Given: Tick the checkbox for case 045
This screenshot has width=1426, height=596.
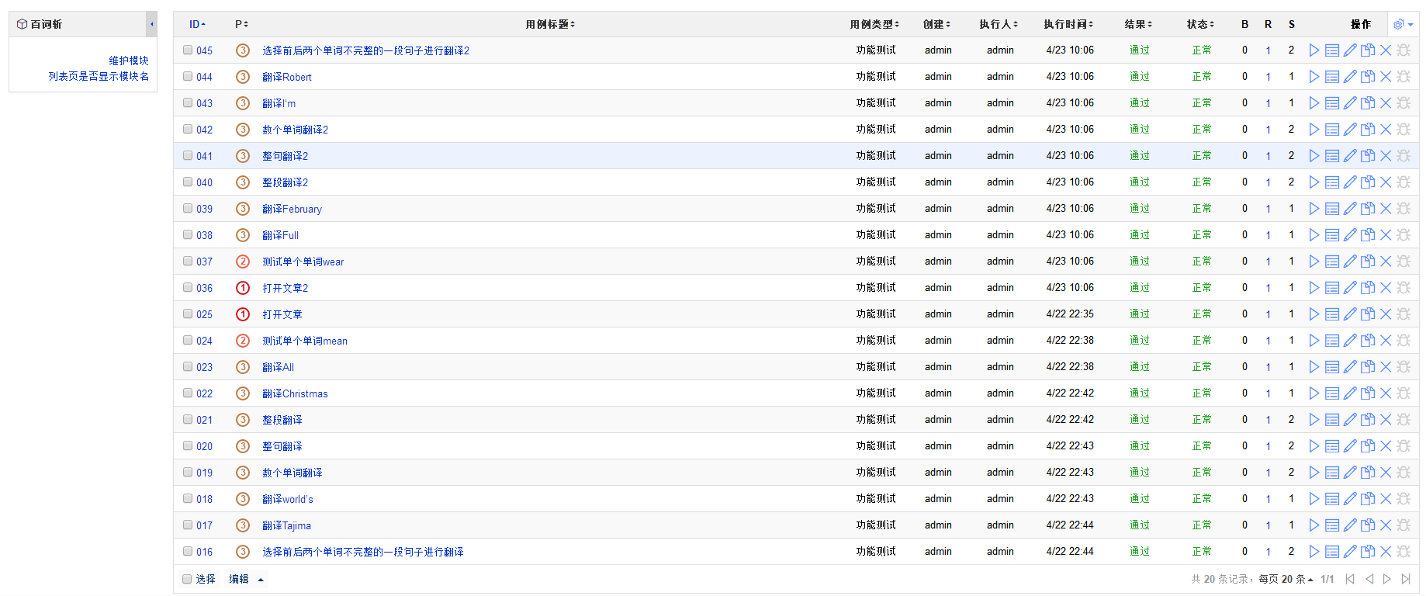Looking at the screenshot, I should pos(188,50).
